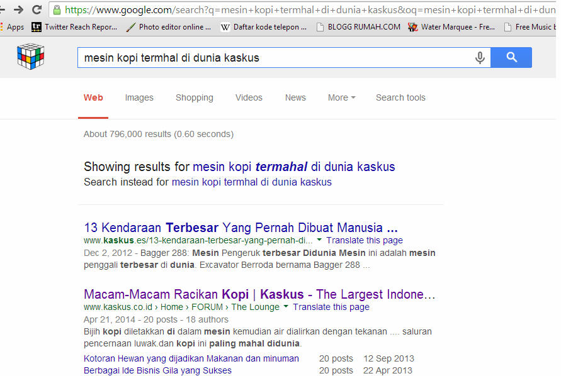
Task: Translate the '13 Kendaraan Terbesar' page
Action: pyautogui.click(x=364, y=240)
